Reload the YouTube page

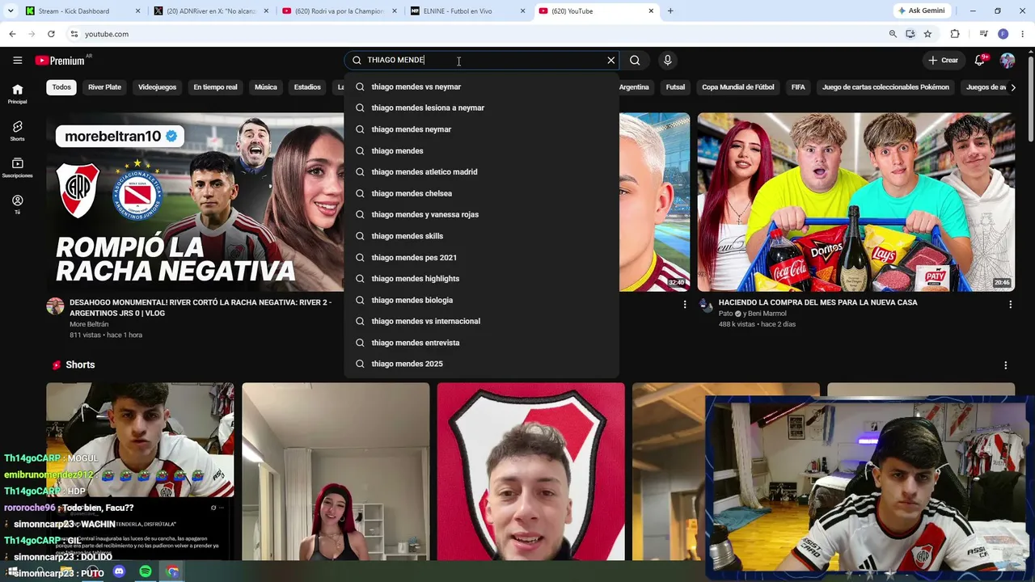(x=51, y=34)
